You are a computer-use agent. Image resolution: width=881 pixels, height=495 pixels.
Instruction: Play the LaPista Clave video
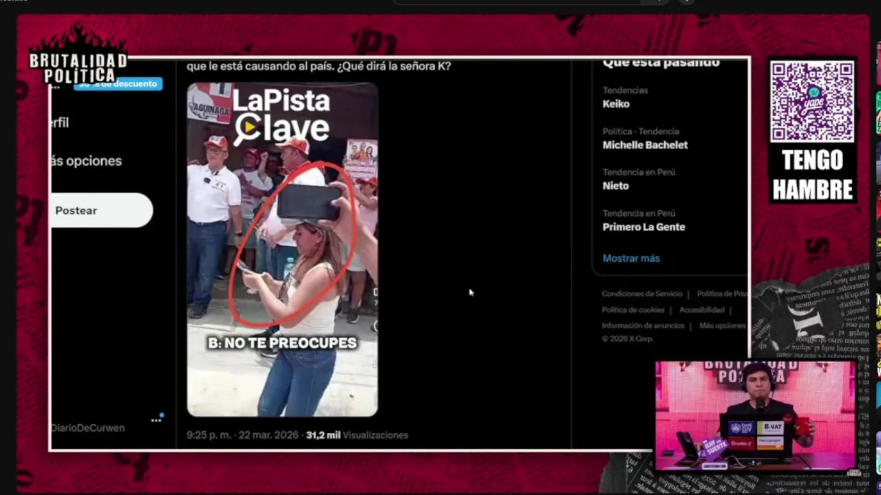(282, 250)
